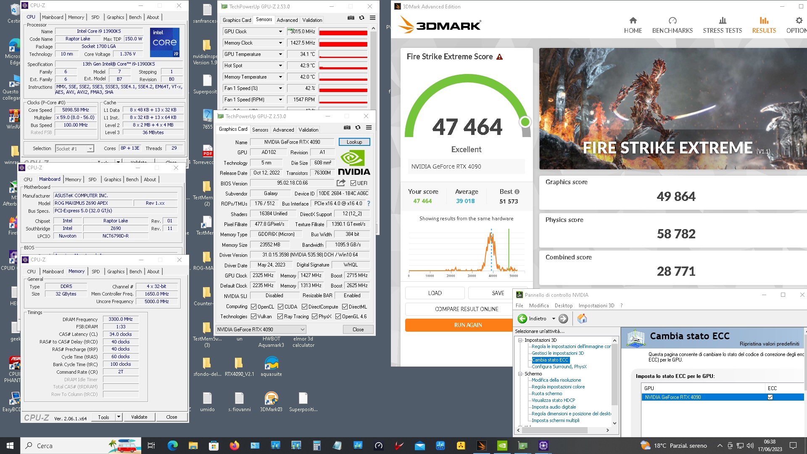The height and width of the screenshot is (454, 807).
Task: Click the score warning triangle icon
Action: (x=499, y=57)
